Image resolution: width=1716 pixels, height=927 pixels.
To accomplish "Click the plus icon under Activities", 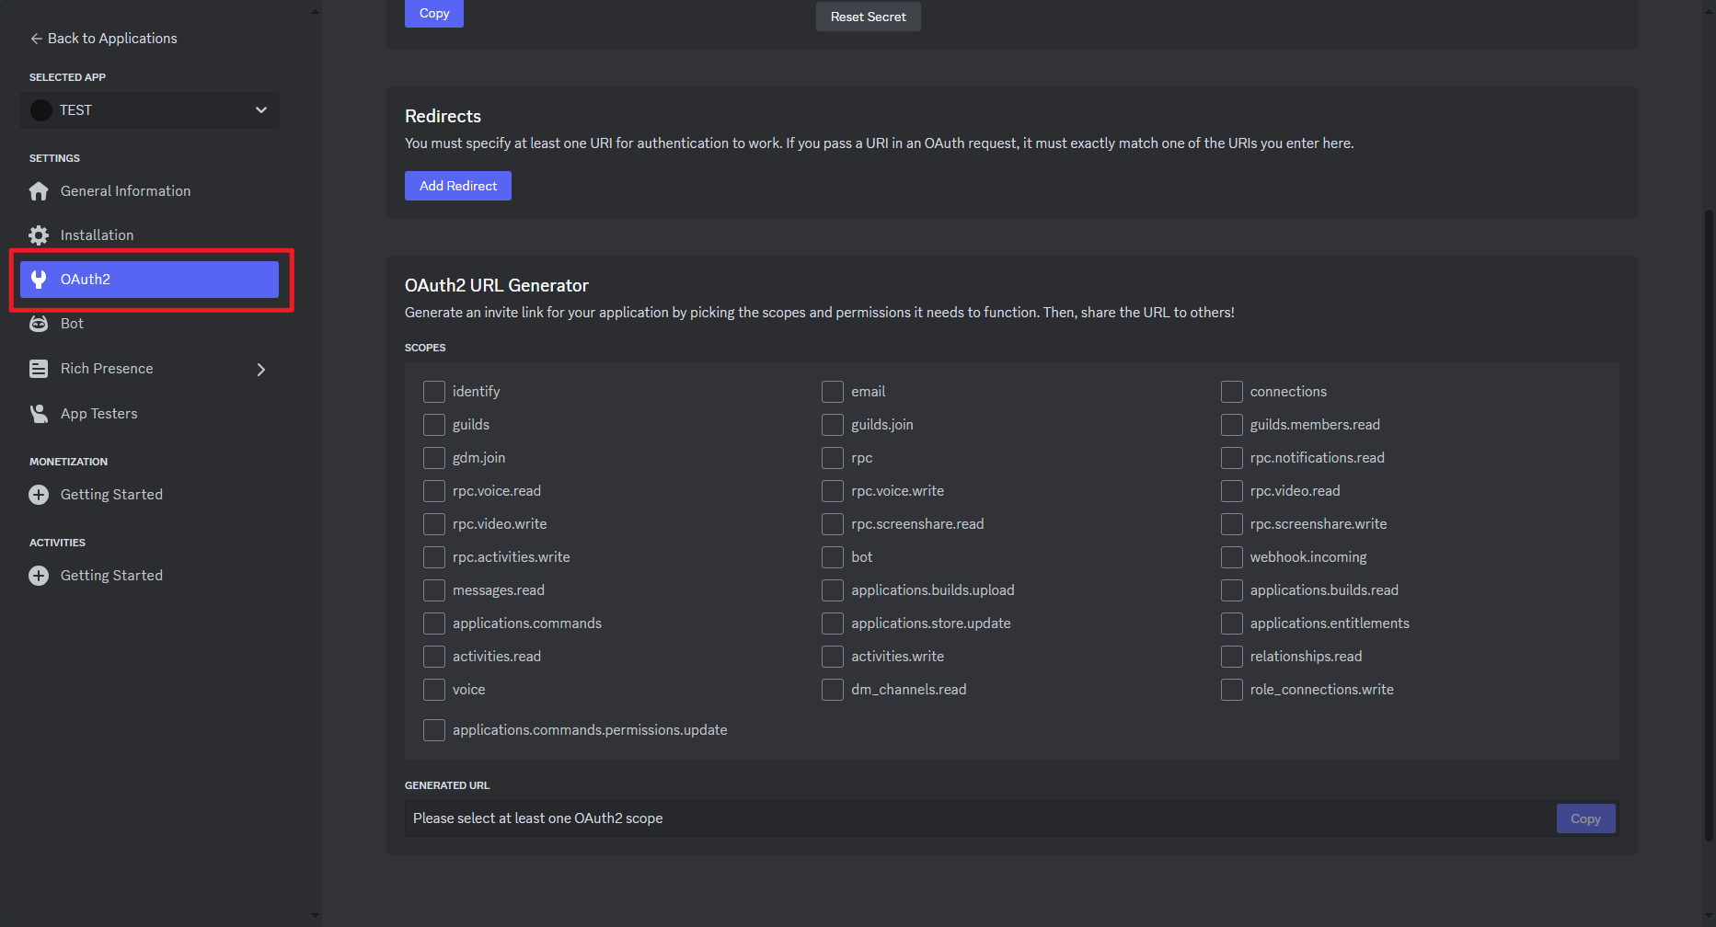I will [x=39, y=576].
